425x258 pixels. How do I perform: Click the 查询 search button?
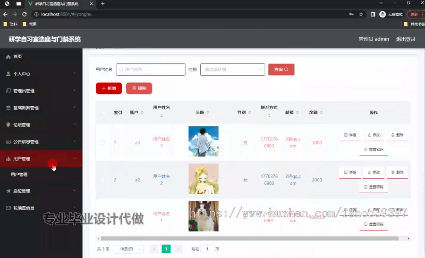281,69
